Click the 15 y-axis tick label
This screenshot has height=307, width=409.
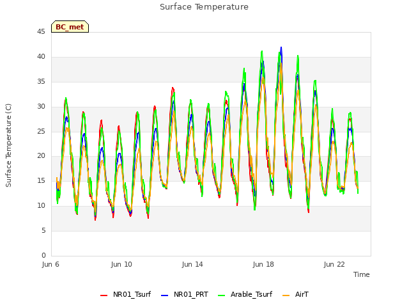[41, 180]
